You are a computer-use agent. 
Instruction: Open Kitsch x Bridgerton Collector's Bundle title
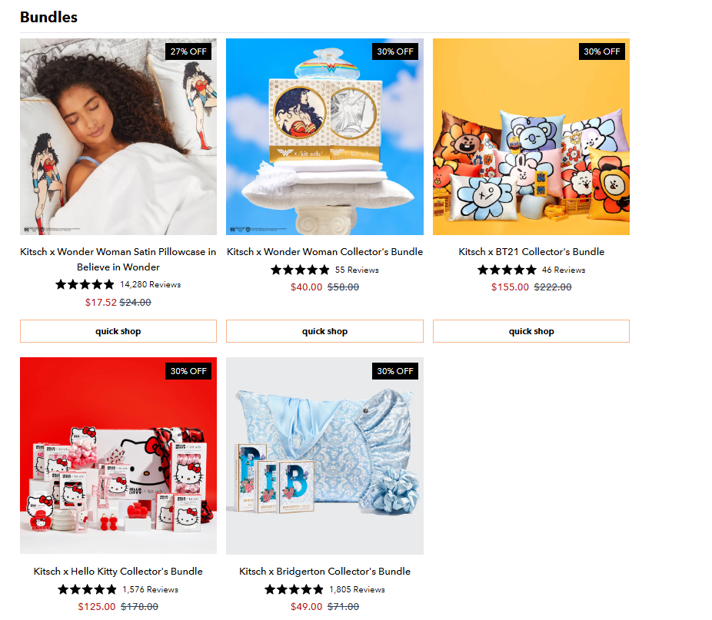324,572
